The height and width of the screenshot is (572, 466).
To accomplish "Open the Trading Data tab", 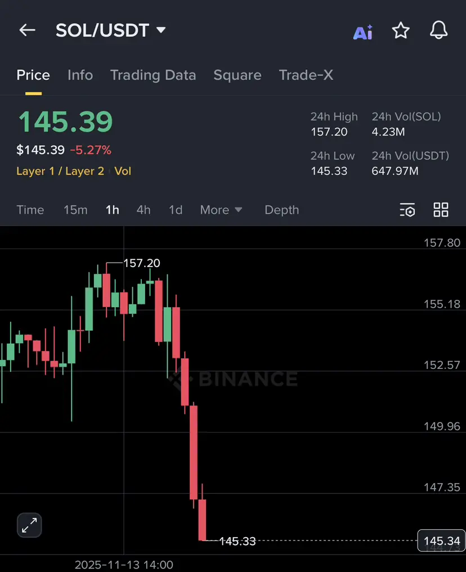I will click(x=153, y=75).
